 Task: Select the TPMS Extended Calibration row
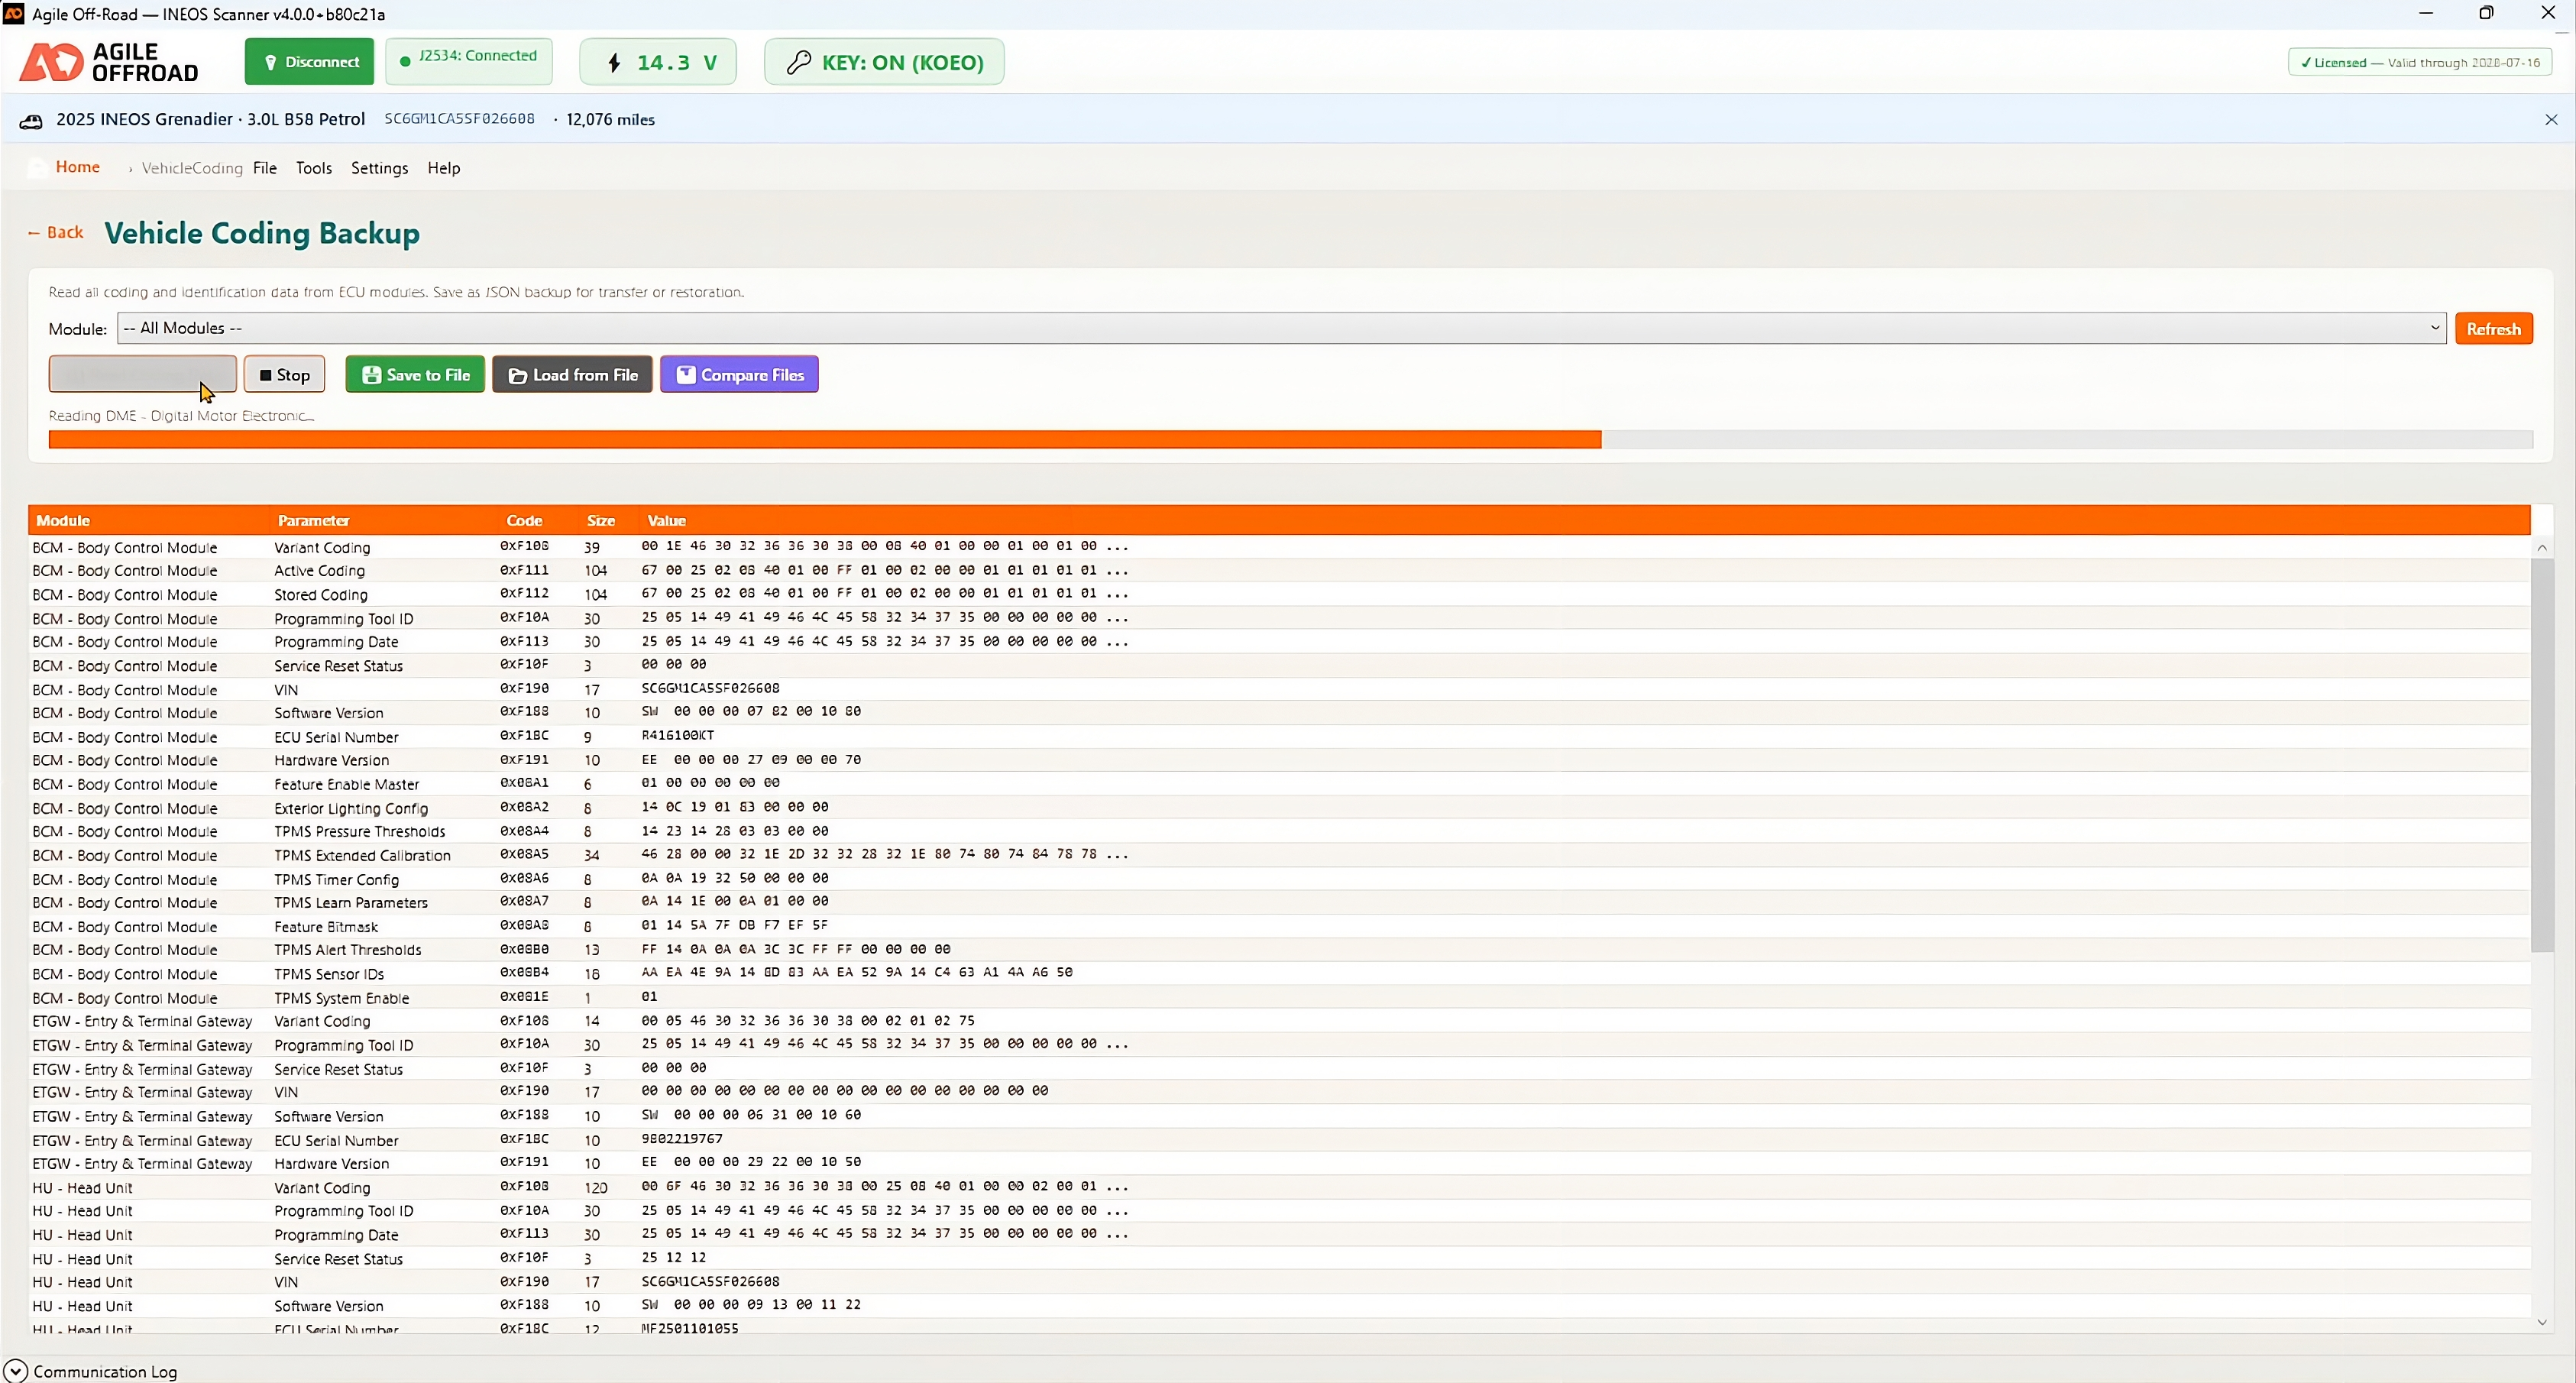point(1280,855)
